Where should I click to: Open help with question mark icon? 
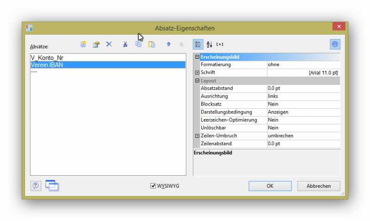[x=36, y=186]
